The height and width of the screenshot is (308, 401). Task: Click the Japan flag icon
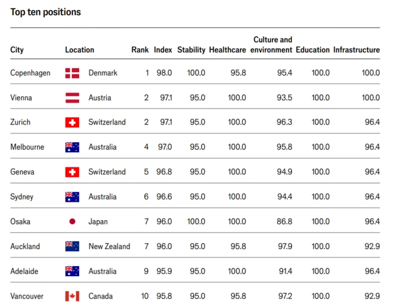(72, 221)
